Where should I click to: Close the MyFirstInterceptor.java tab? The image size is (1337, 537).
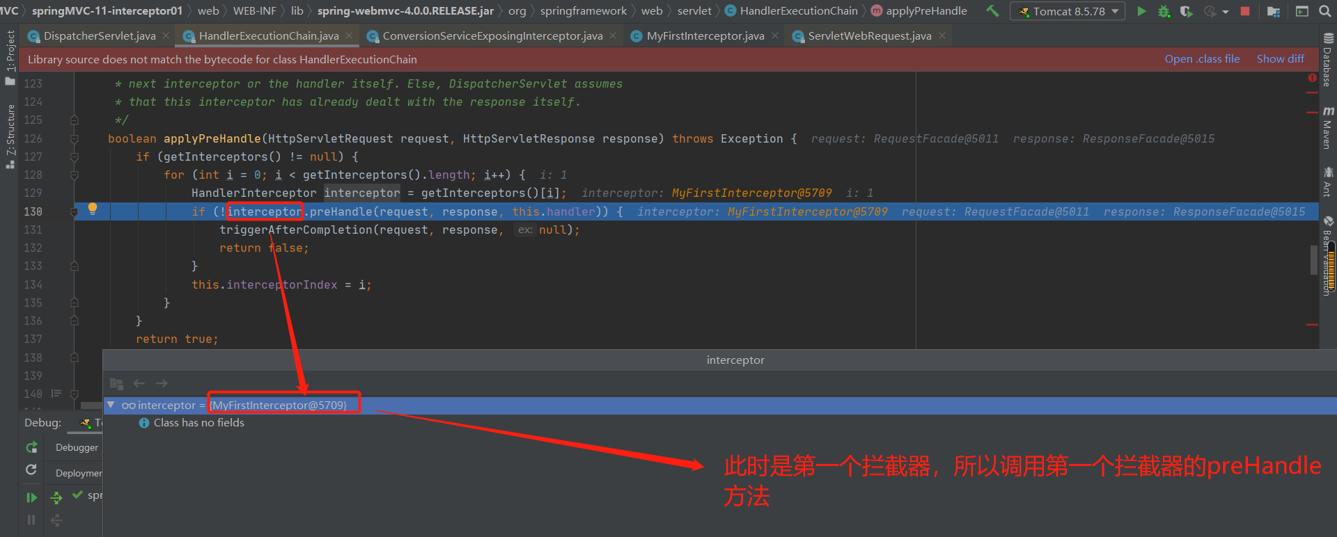coord(774,35)
